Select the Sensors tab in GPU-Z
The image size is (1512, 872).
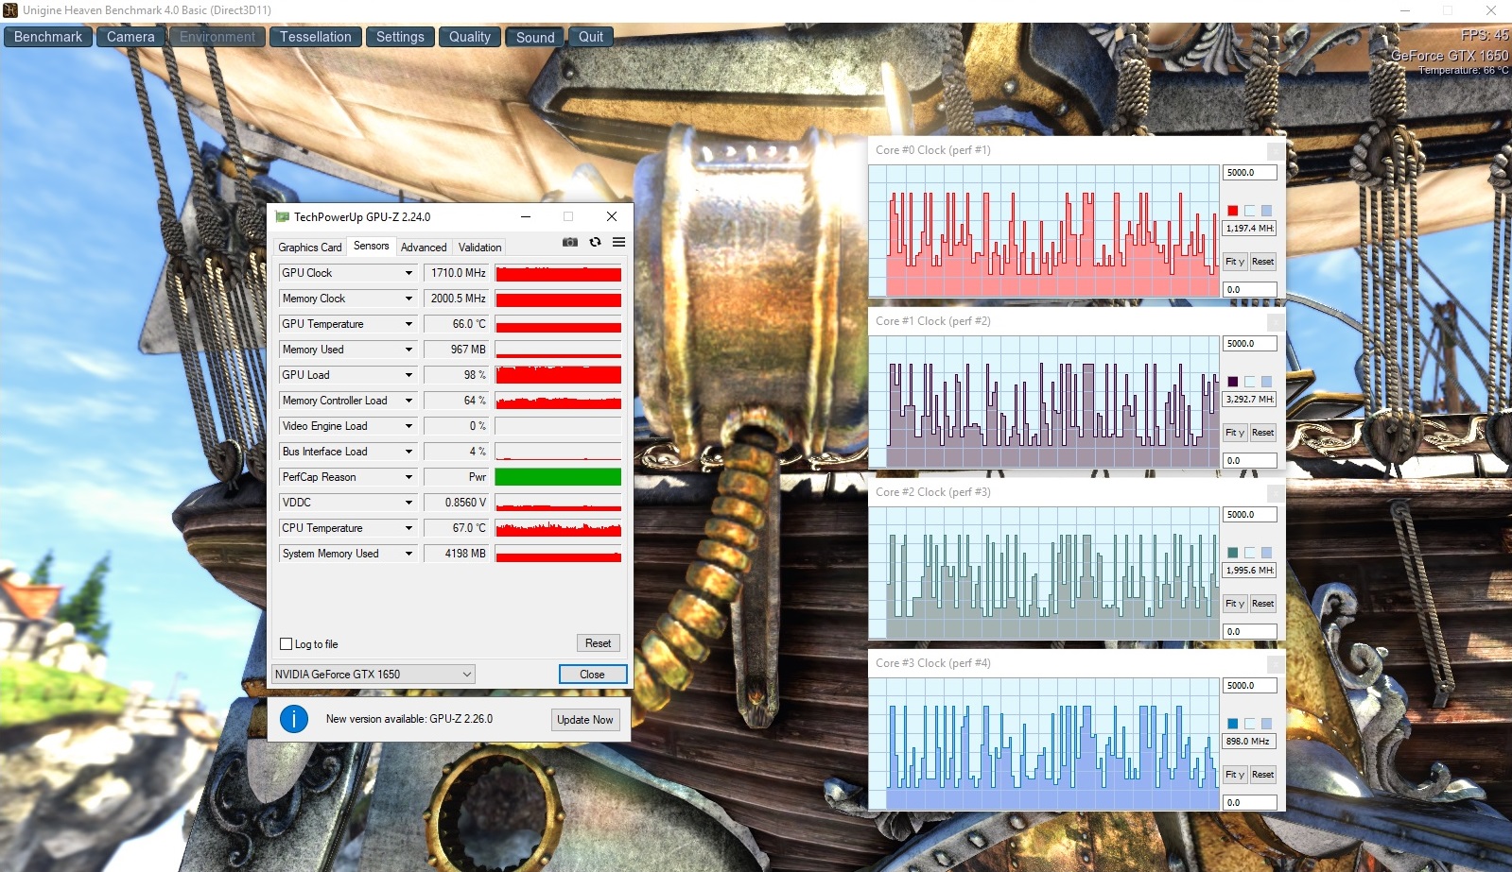tap(372, 246)
